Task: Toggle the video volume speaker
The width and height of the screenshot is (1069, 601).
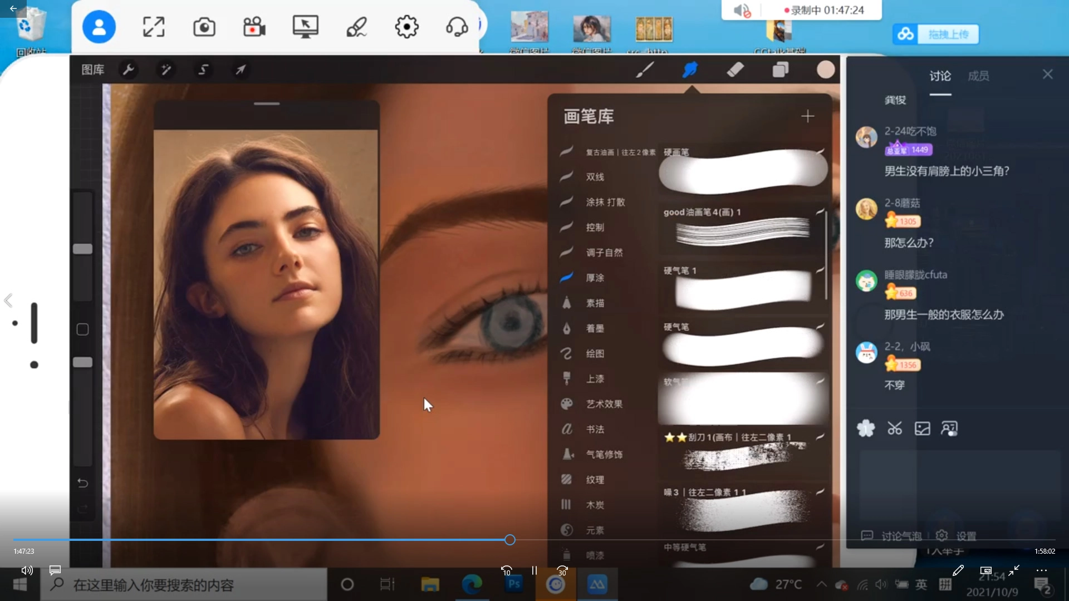Action: tap(27, 570)
